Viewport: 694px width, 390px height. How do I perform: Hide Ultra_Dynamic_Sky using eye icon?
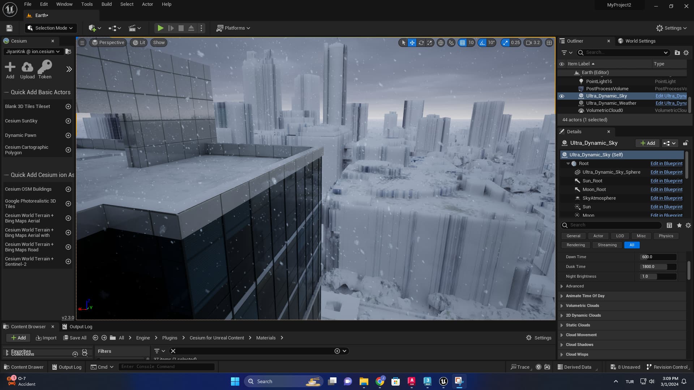coord(562,96)
